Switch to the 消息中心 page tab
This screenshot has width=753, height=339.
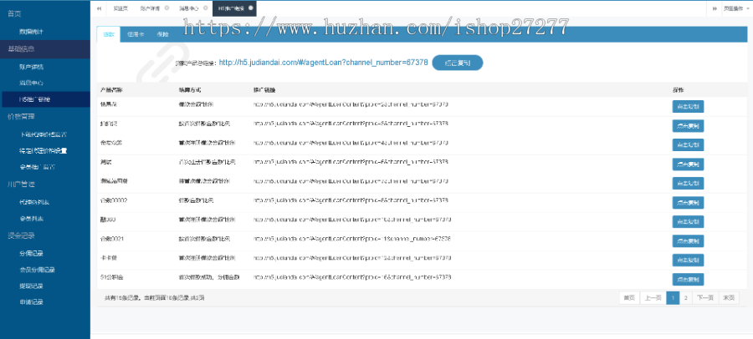click(187, 8)
